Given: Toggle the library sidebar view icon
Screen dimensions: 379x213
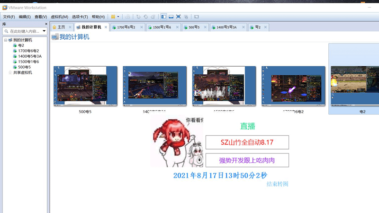Looking at the screenshot, I should pyautogui.click(x=163, y=17).
